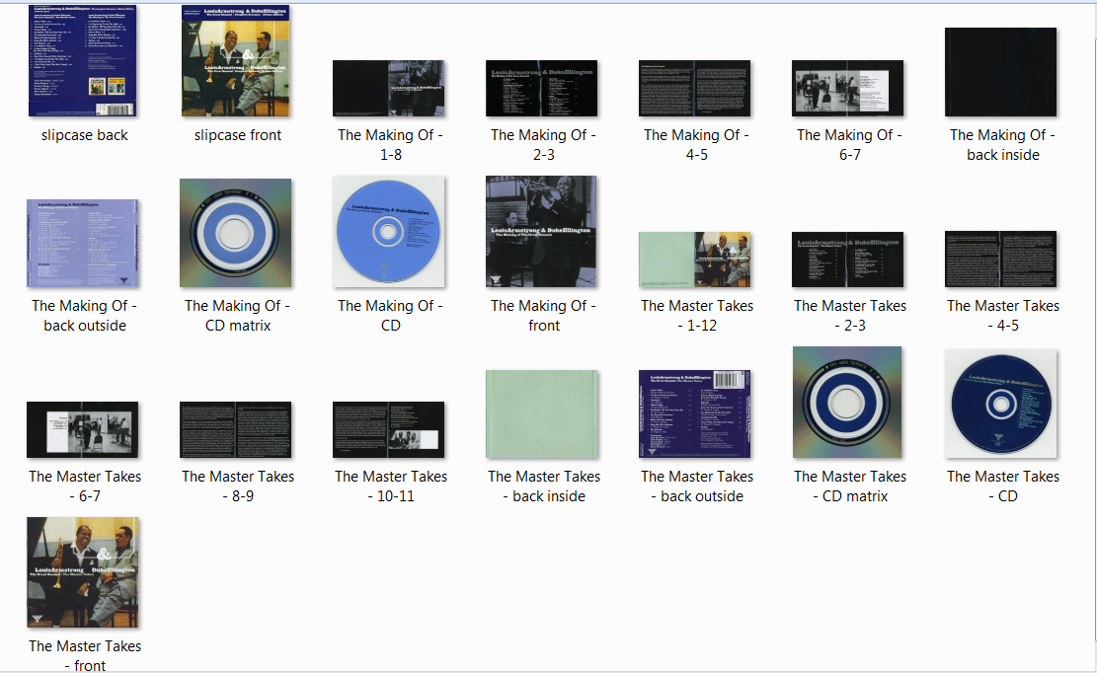
Task: Select The Master Takes - CD matrix thumbnail
Action: (x=847, y=403)
